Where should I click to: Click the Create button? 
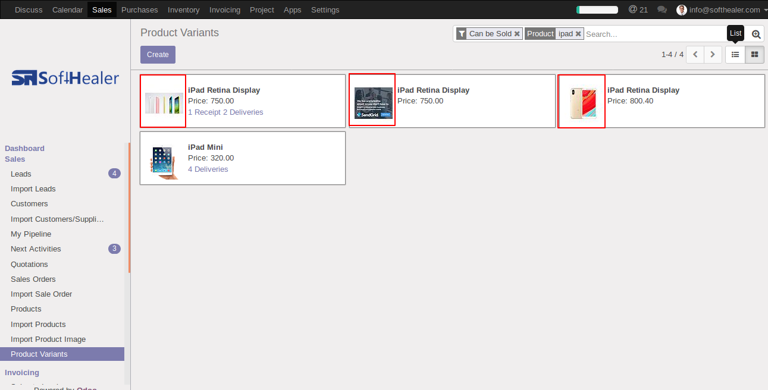point(158,55)
